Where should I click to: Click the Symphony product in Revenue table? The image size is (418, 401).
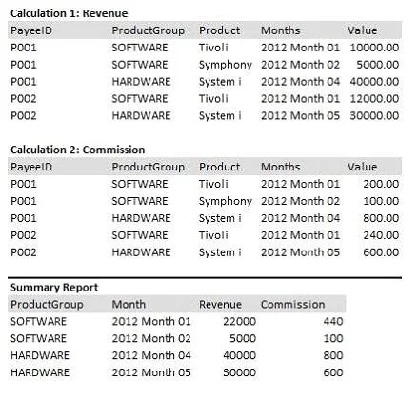point(226,65)
